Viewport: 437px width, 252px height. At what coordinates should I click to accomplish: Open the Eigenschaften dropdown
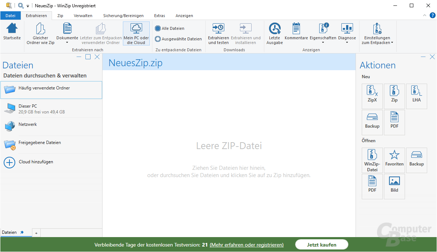323,33
